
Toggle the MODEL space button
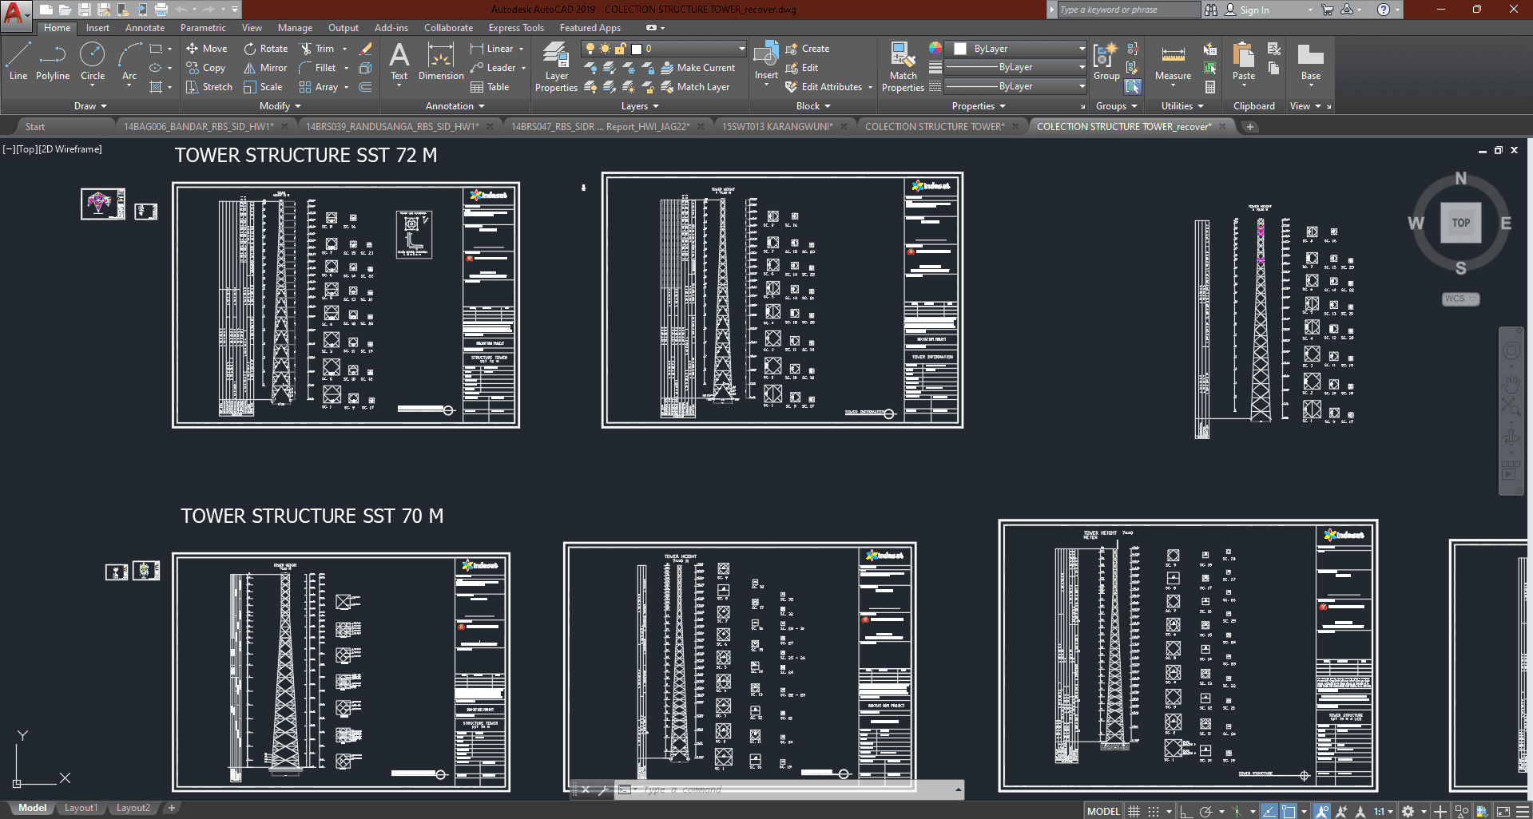1103,811
